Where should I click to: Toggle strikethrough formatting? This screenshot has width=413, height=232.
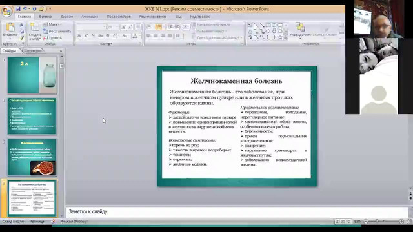point(101,36)
